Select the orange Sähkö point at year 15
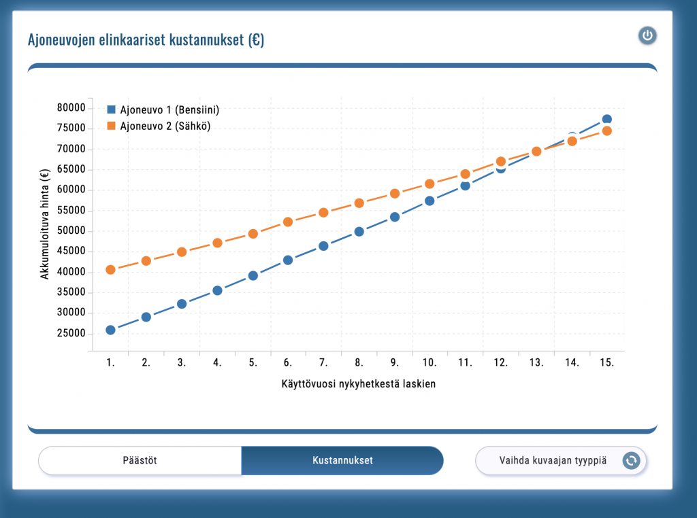The height and width of the screenshot is (518, 697). [x=607, y=131]
